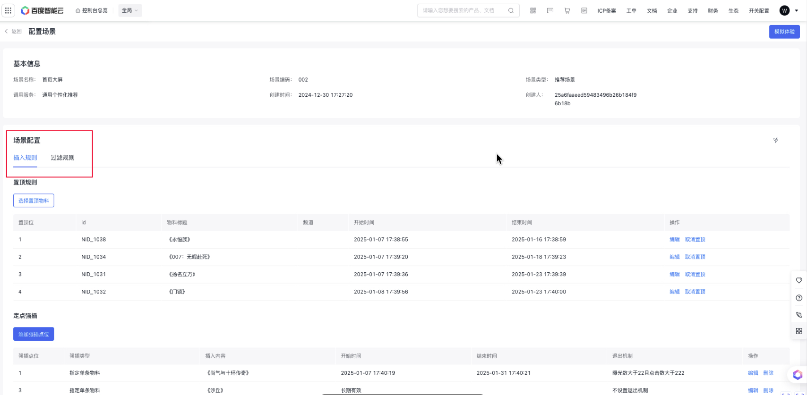Click the 选择置顶物料 button

tap(34, 201)
